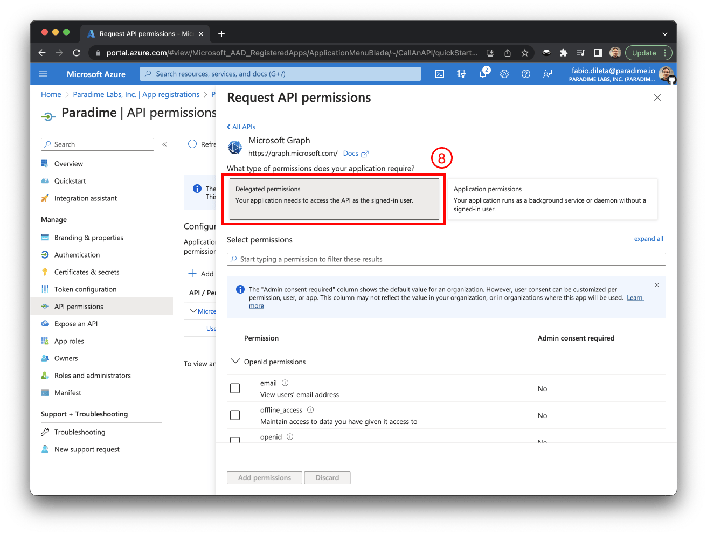Open the portal settings gear

coord(504,74)
